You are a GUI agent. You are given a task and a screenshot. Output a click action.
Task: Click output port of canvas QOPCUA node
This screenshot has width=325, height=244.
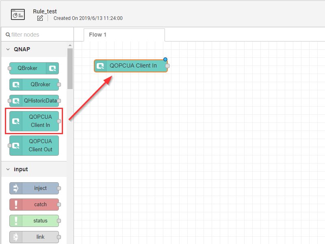tap(167, 66)
